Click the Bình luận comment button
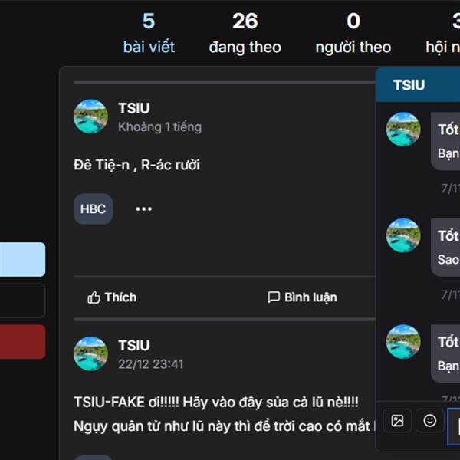 pyautogui.click(x=302, y=297)
